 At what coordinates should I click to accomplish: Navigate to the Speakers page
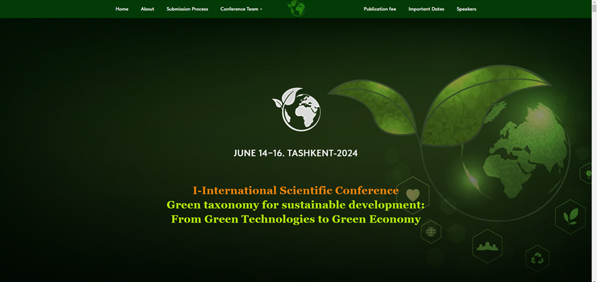466,9
